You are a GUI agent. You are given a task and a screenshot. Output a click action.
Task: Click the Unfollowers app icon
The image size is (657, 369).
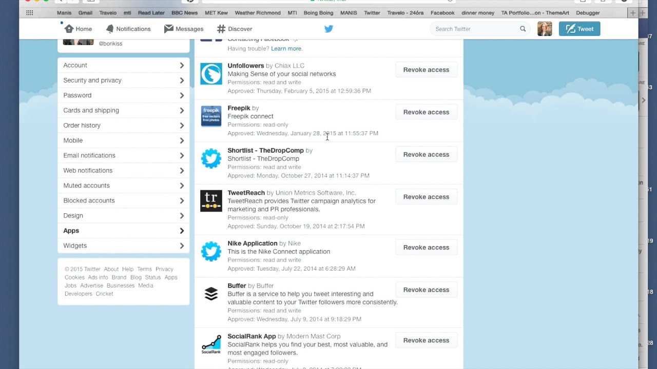coord(211,74)
